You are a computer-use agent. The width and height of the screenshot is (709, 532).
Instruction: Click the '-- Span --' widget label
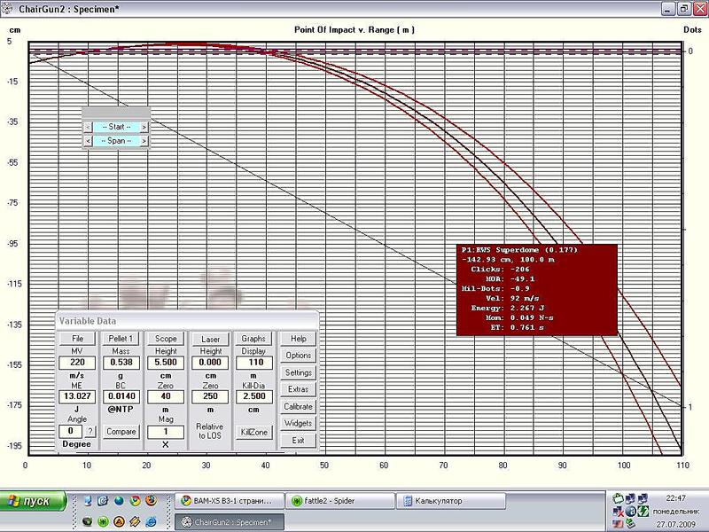coord(116,141)
